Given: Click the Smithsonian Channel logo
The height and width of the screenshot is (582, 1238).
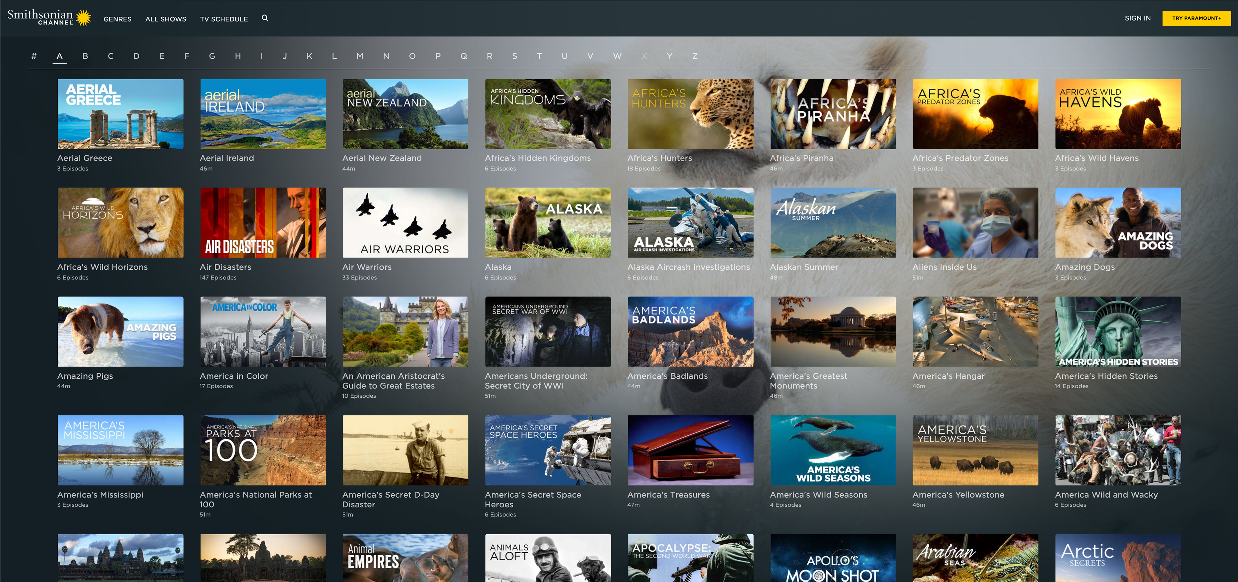Looking at the screenshot, I should pos(49,17).
